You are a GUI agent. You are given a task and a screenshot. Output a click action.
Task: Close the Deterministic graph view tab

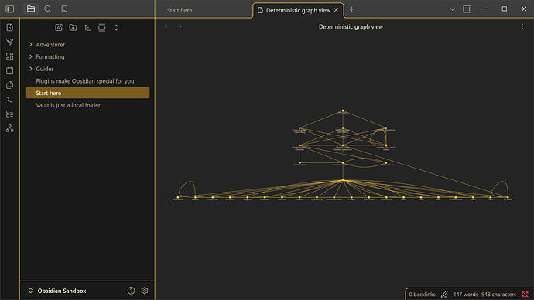point(336,10)
